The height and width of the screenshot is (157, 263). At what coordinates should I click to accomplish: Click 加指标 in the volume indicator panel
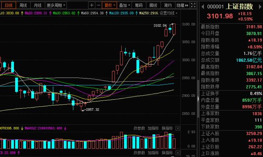point(153,128)
